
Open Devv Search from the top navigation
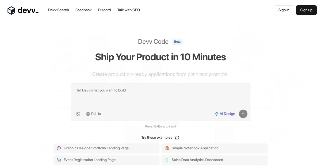pos(58,10)
